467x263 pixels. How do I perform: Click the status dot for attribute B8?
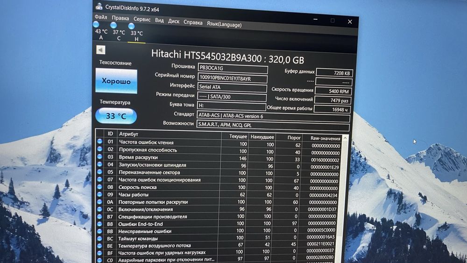pyautogui.click(x=99, y=224)
